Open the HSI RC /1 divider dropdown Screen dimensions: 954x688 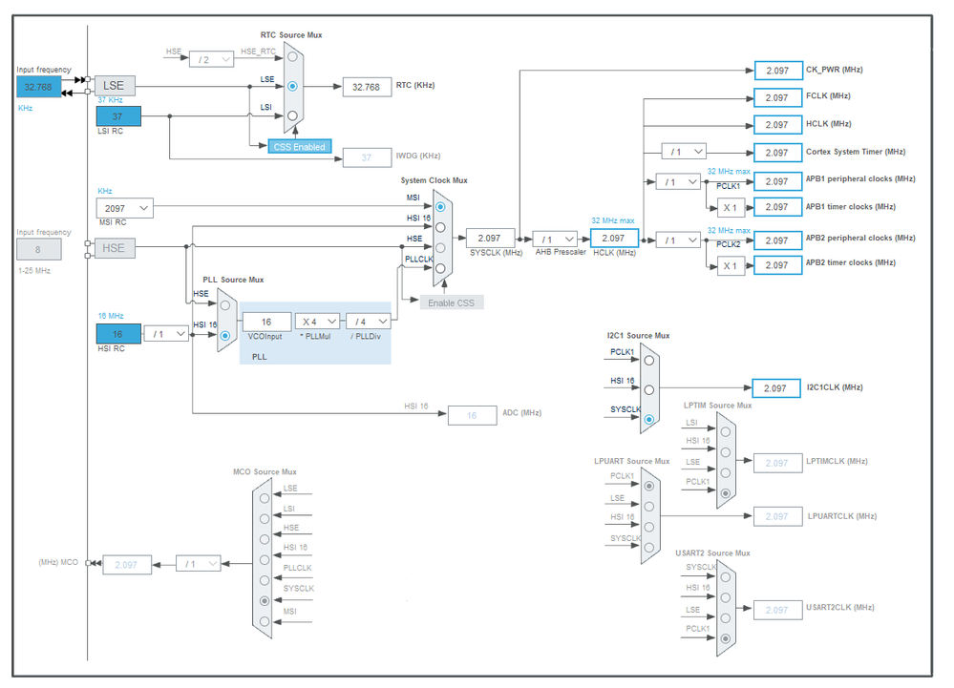point(167,334)
